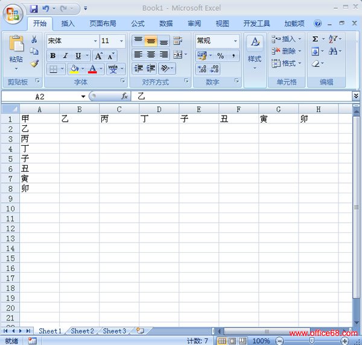Viewport: 362px width, 345px height.
Task: Expand the formula bar
Action: coord(356,96)
